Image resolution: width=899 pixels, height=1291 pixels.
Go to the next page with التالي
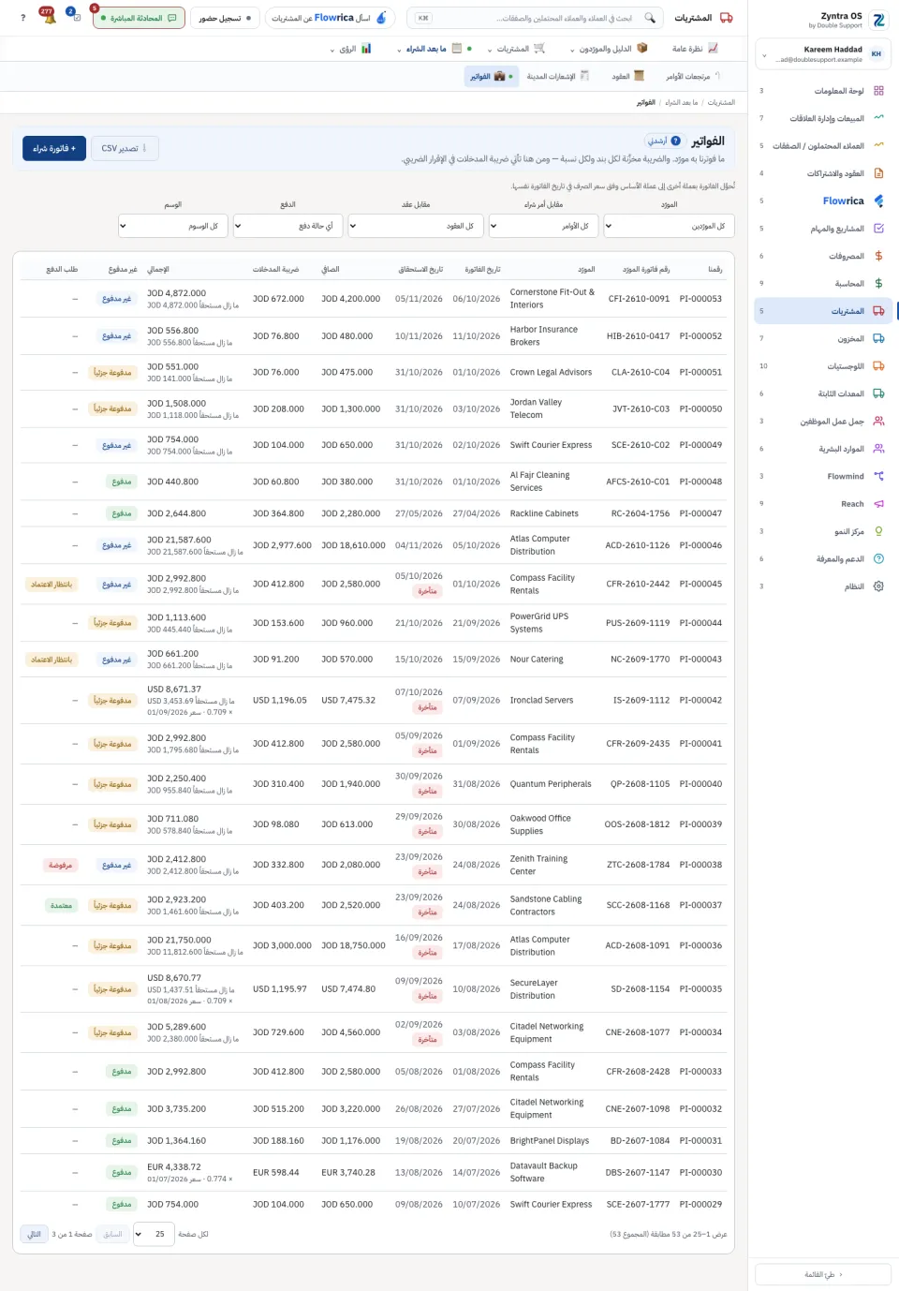coord(34,1234)
